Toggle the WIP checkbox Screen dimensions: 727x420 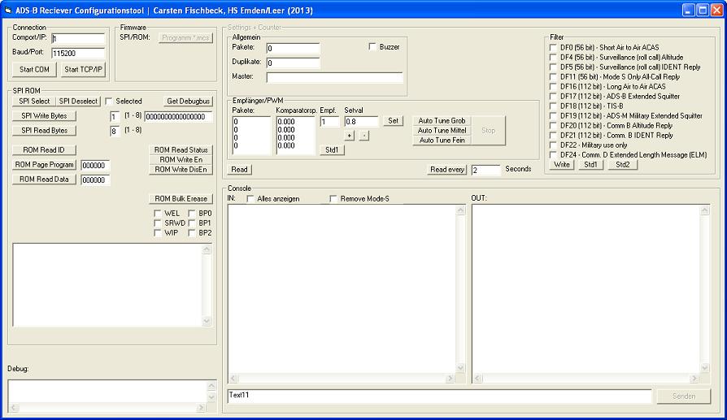[x=158, y=233]
